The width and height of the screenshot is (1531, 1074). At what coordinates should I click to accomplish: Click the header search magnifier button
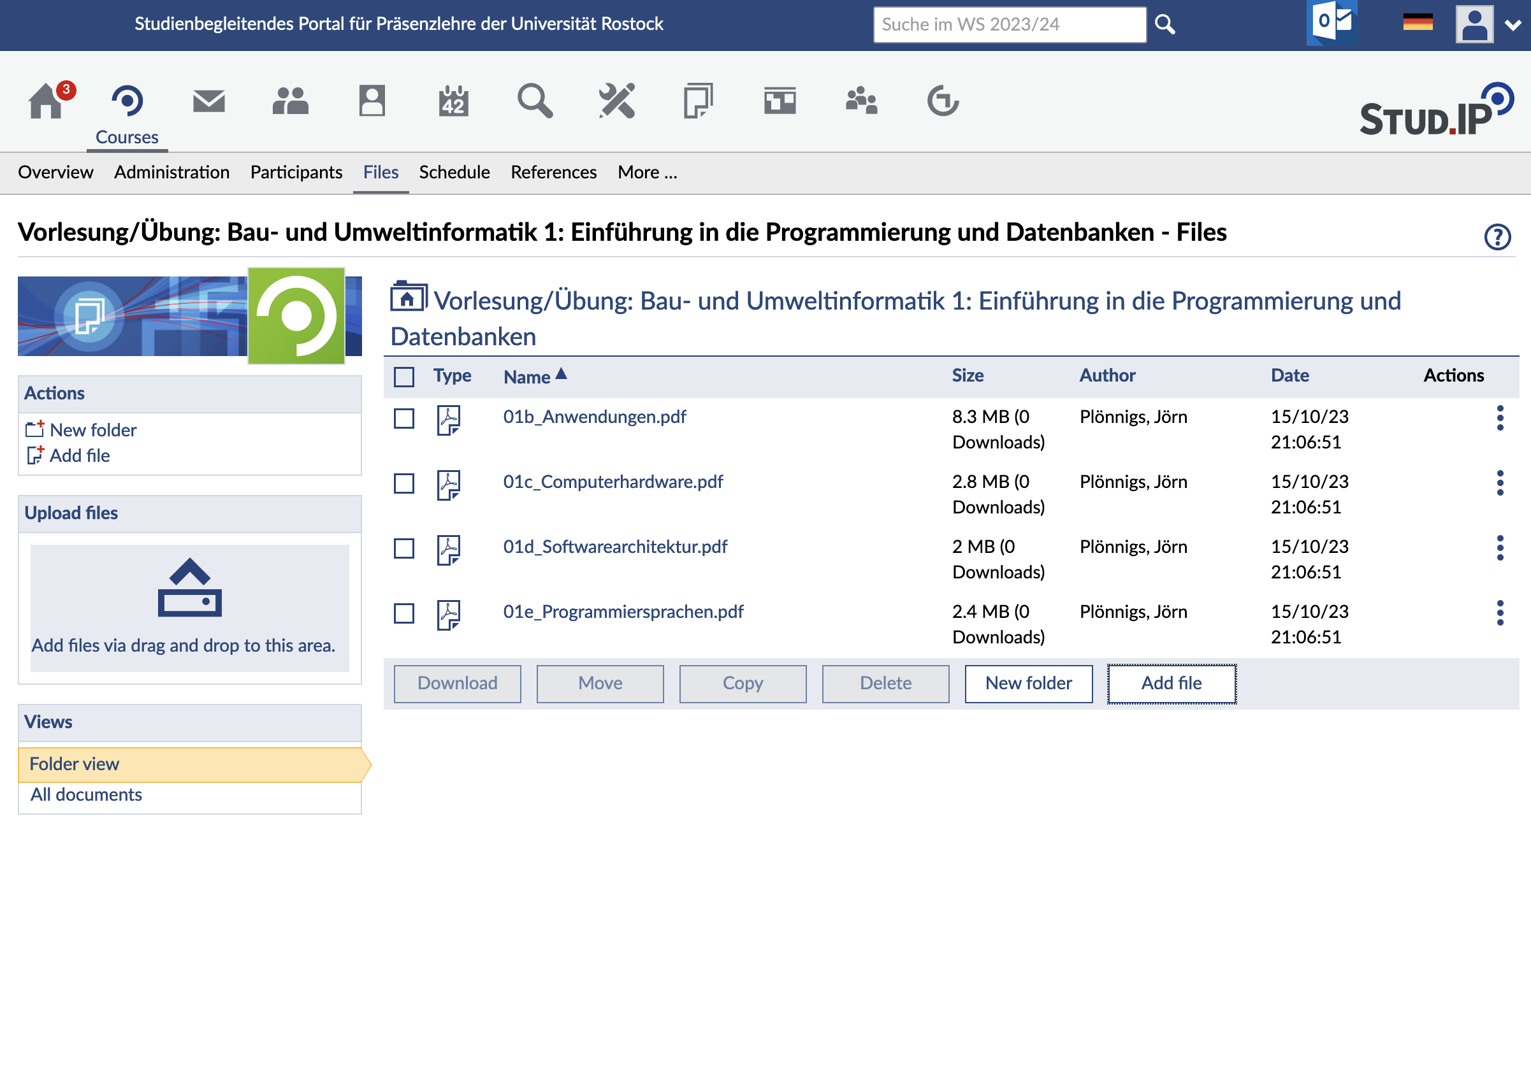(x=1165, y=25)
